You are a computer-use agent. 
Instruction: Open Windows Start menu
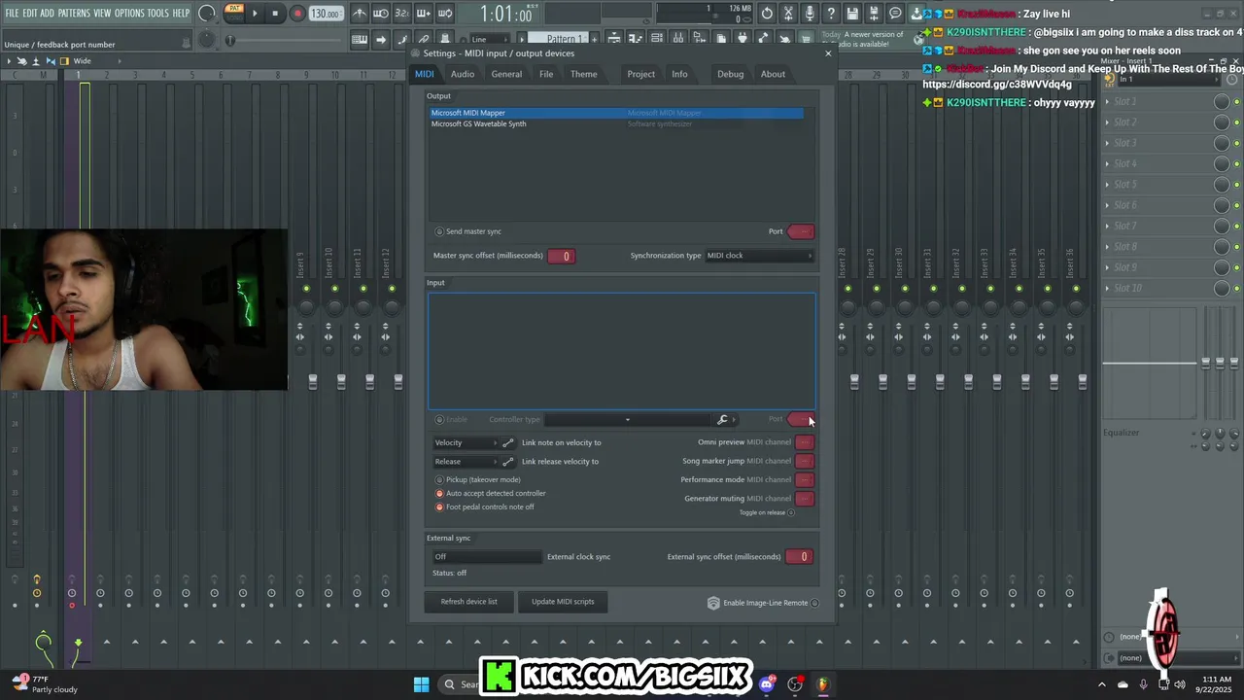click(x=421, y=684)
